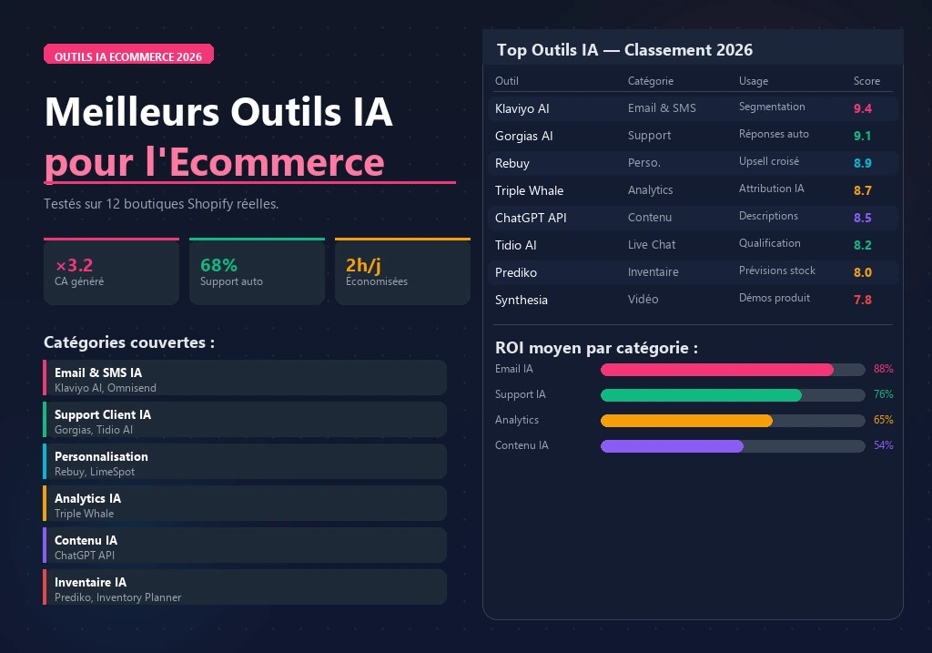The height and width of the screenshot is (653, 932).
Task: Select ChatGPT API in the ranking table
Action: coord(531,218)
